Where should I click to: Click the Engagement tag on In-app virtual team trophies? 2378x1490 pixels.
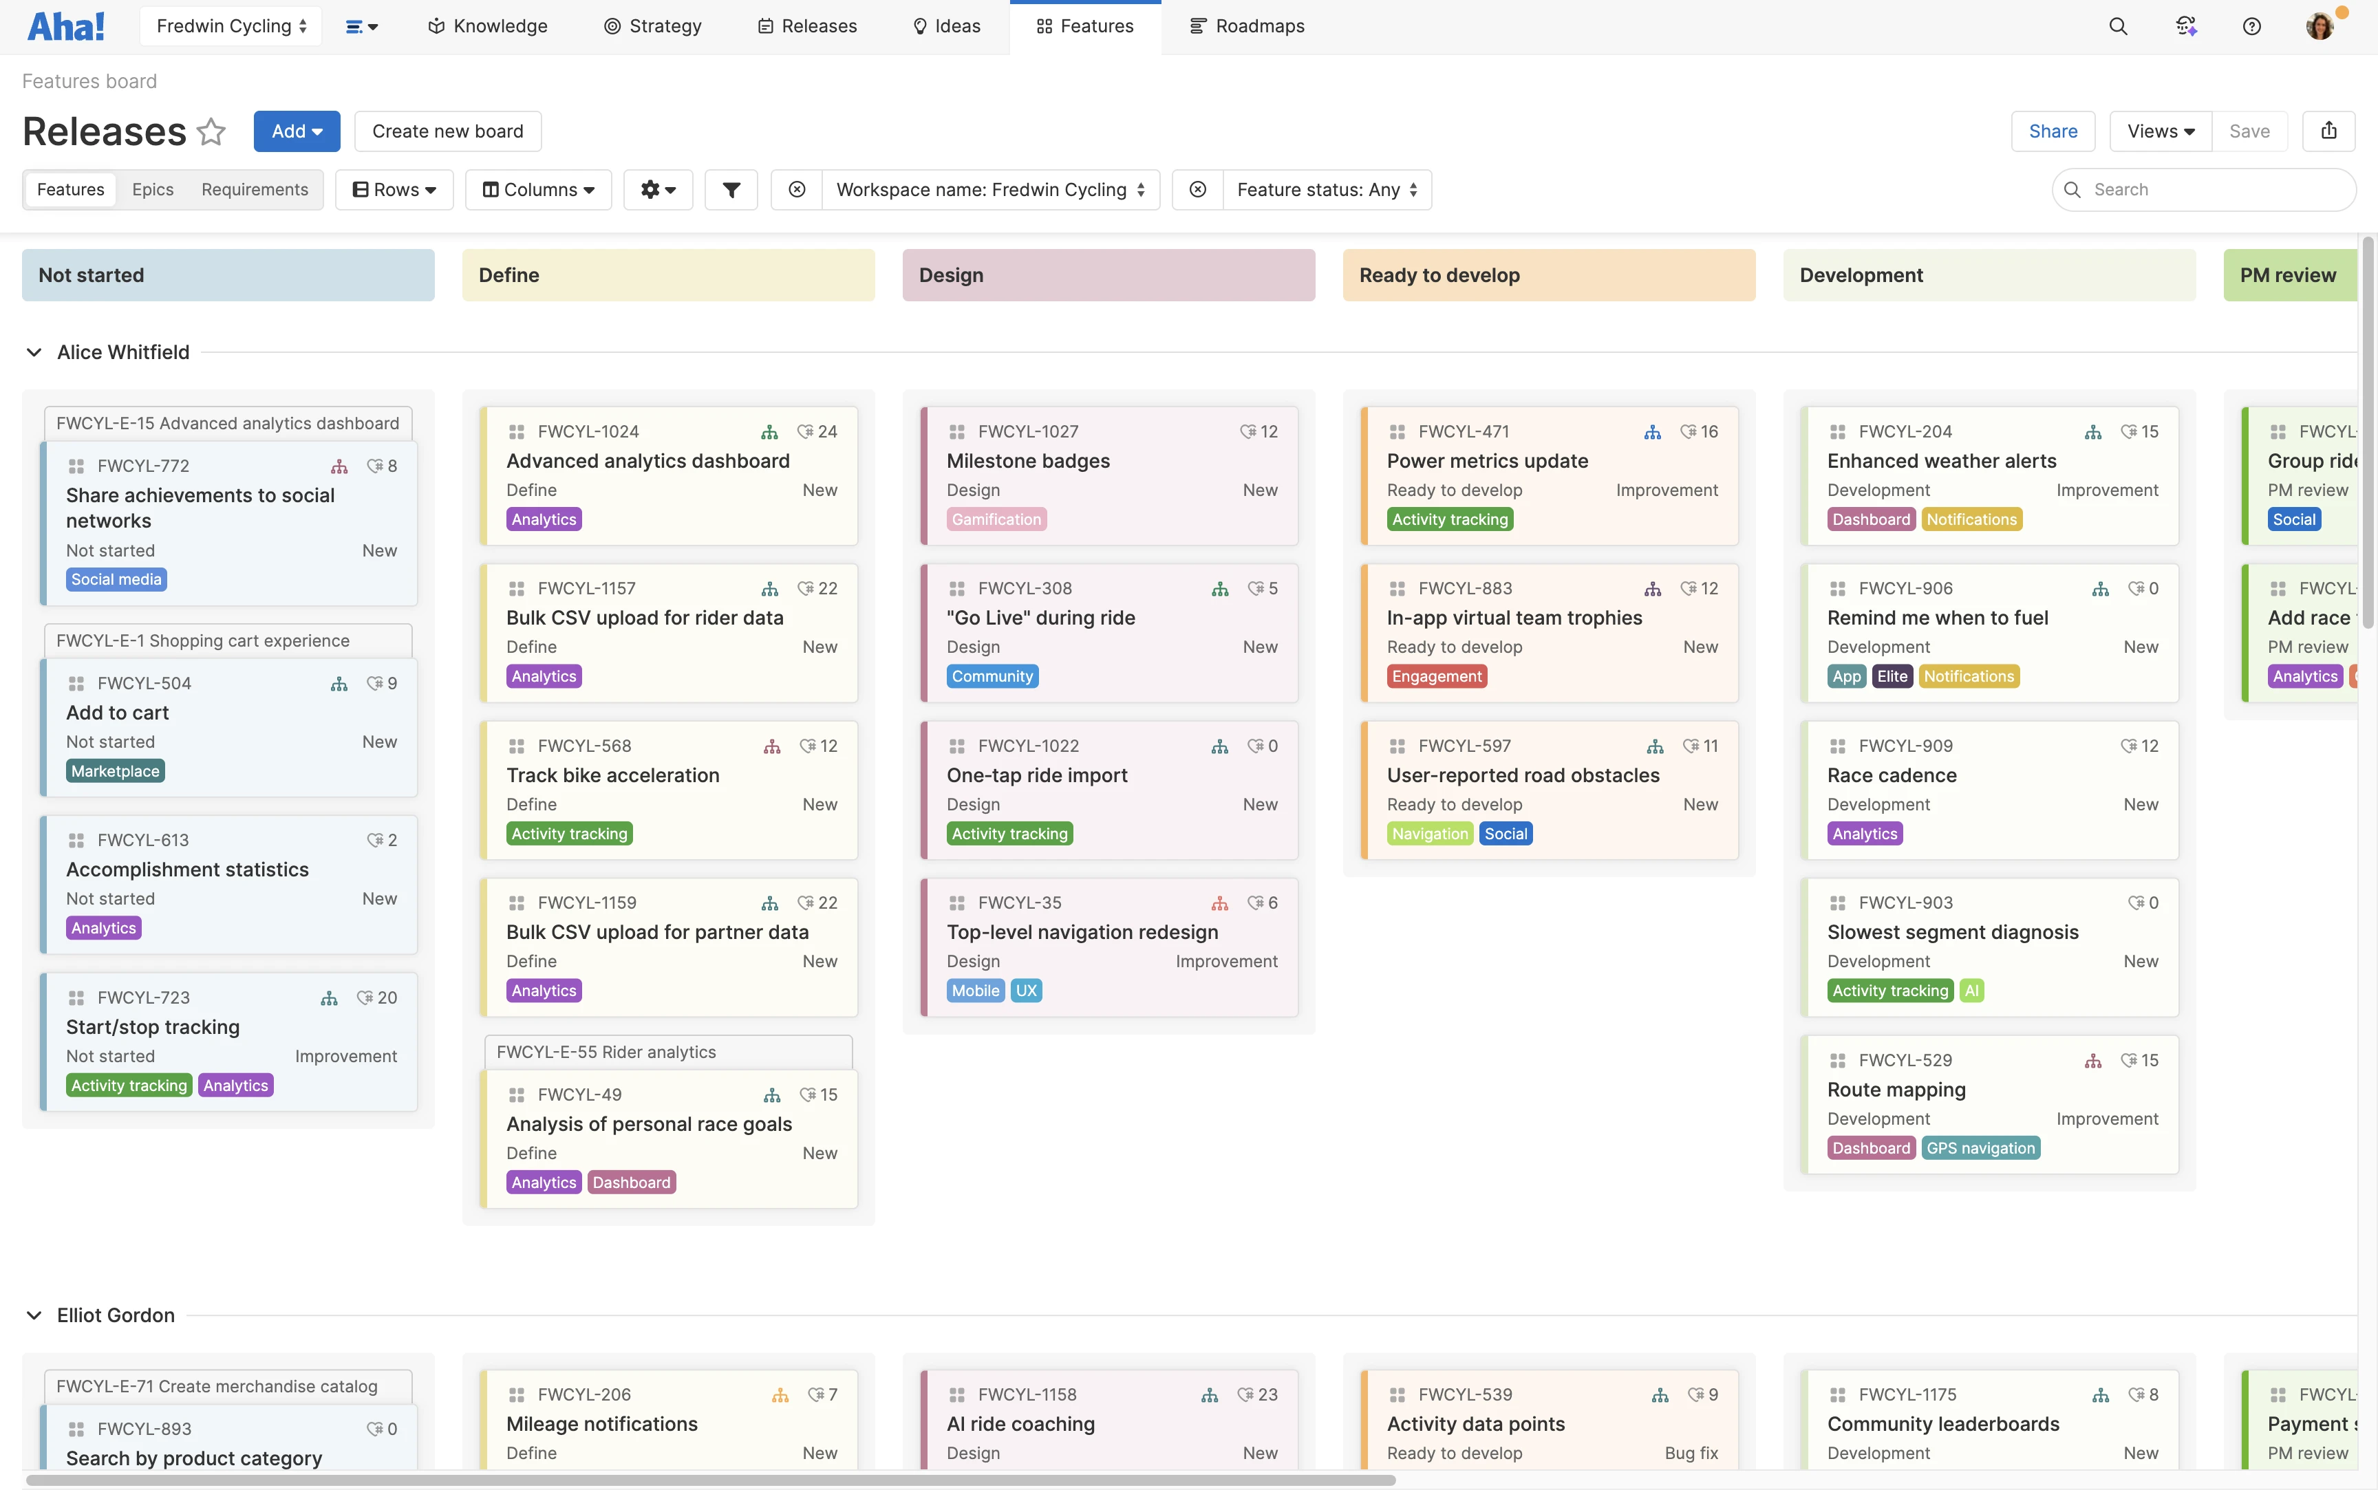pos(1436,676)
